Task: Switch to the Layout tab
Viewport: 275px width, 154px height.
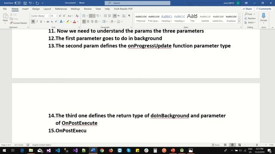Action: [47, 9]
